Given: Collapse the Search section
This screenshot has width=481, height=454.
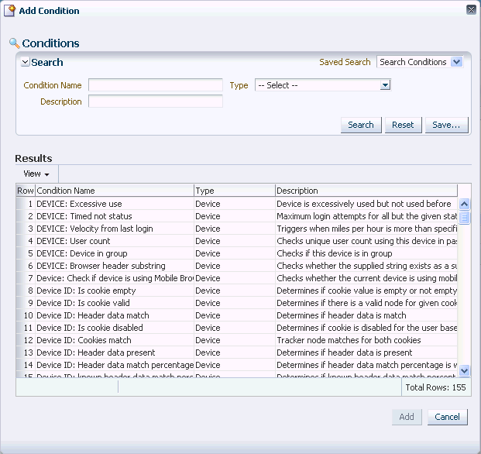Looking at the screenshot, I should tap(25, 62).
